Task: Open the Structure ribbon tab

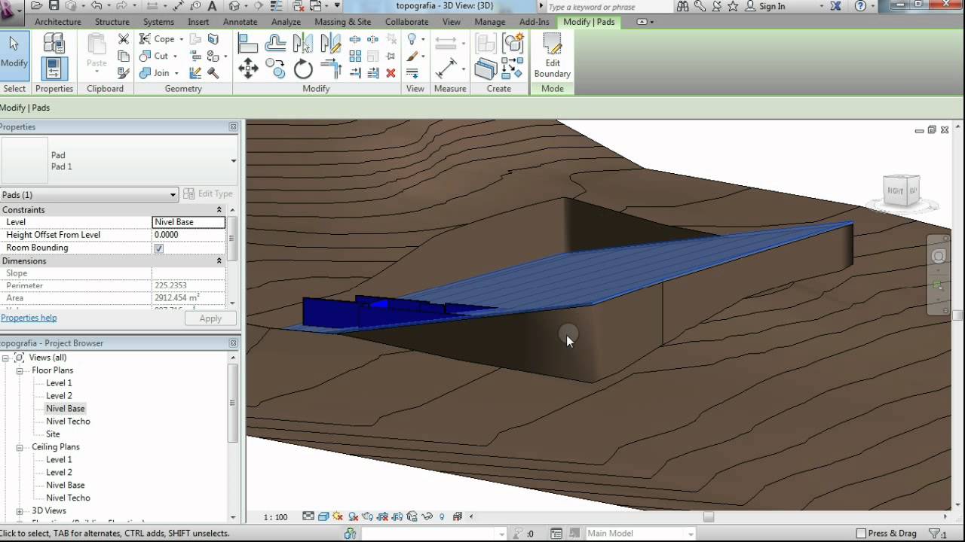Action: [112, 22]
